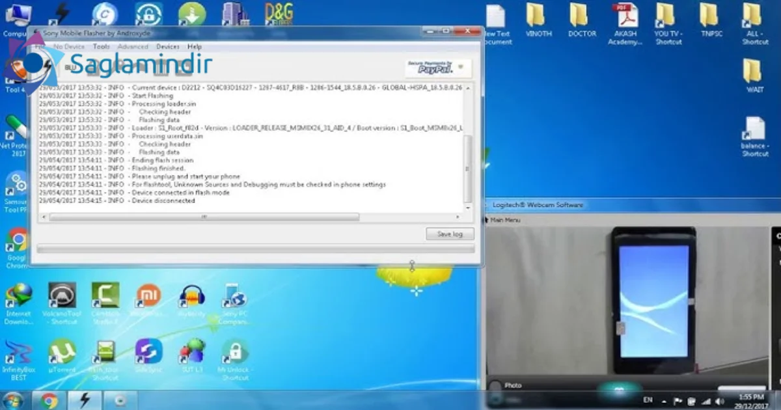Open the Tools menu in Sony Mobile Flasher

coord(102,47)
